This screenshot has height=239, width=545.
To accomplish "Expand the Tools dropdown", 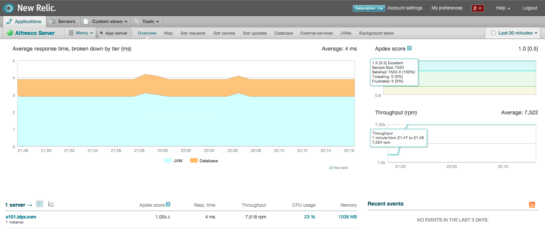I will (146, 22).
